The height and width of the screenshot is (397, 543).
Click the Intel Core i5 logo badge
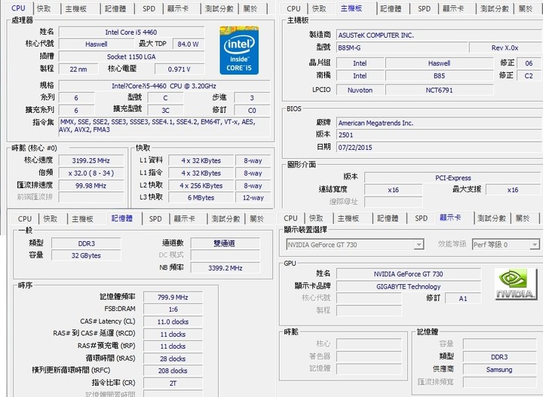click(x=239, y=50)
